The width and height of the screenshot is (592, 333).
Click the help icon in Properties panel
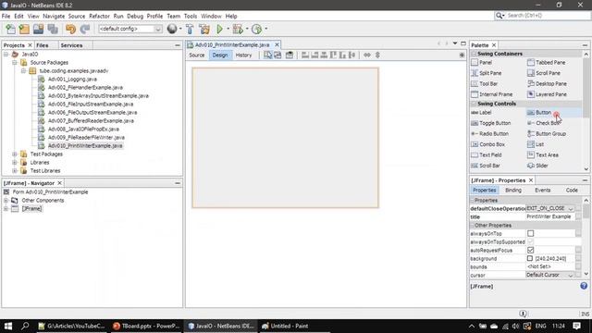[x=584, y=286]
